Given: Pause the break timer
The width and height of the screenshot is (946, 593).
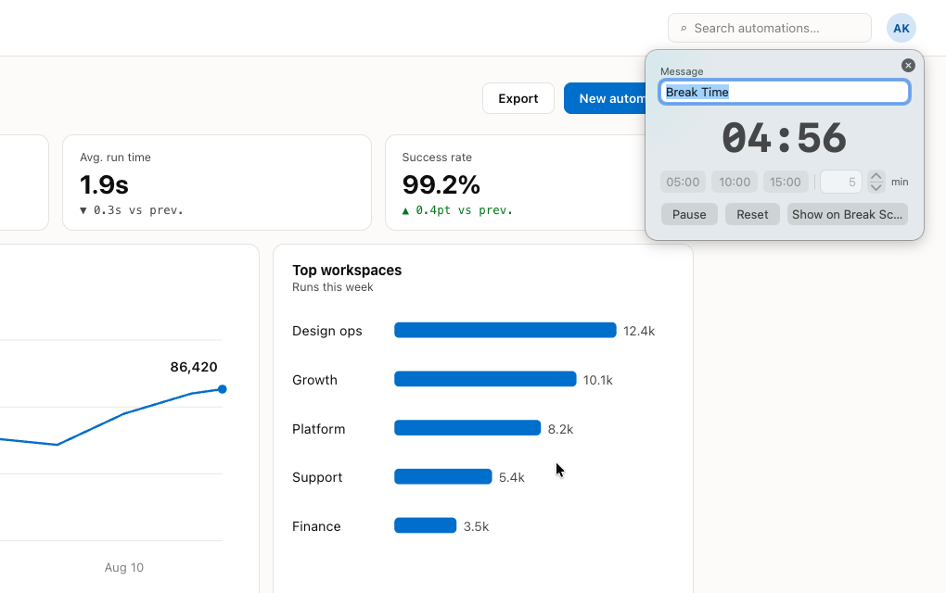Looking at the screenshot, I should 689,215.
